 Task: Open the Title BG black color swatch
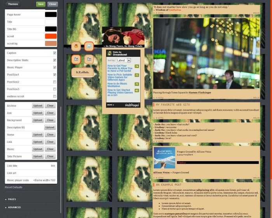click(x=51, y=29)
